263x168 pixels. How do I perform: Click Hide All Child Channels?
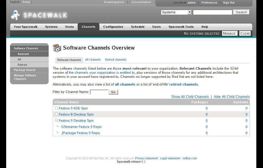click(x=232, y=97)
